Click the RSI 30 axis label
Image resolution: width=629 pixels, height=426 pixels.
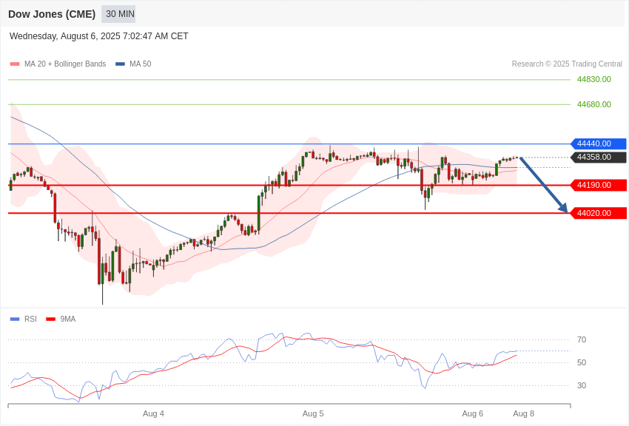click(582, 385)
